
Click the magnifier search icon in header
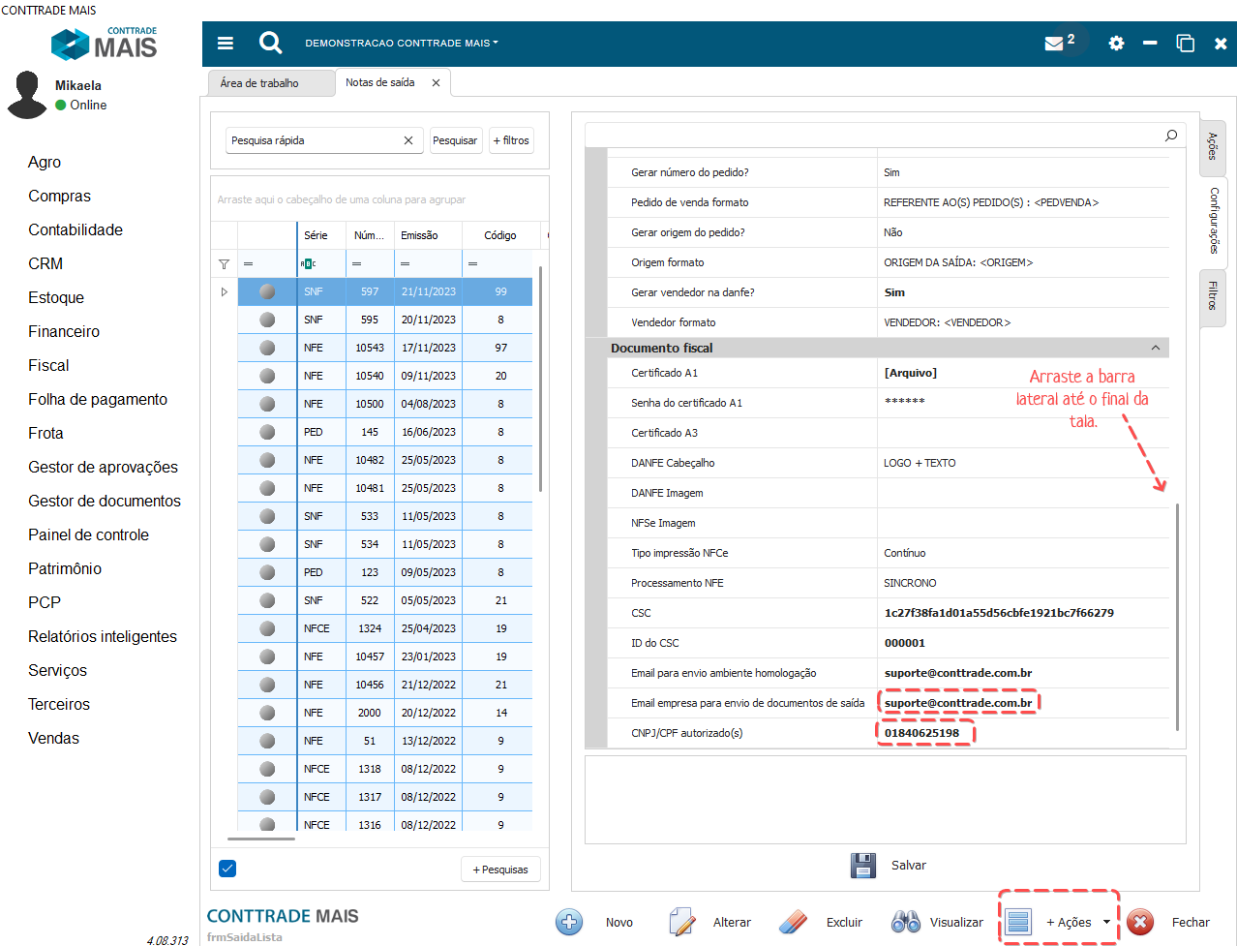pos(271,43)
